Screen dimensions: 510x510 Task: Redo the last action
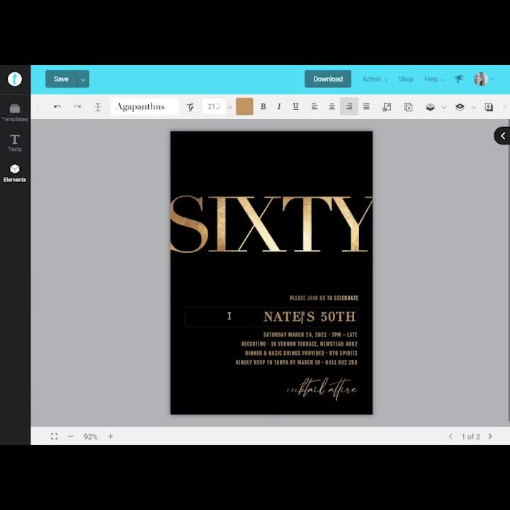[77, 107]
